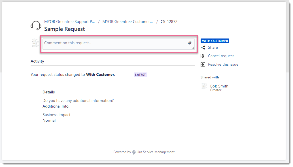This screenshot has height=167, width=293.
Task: Open the MYOB Greentree Support P... breadcrumb
Action: click(69, 22)
